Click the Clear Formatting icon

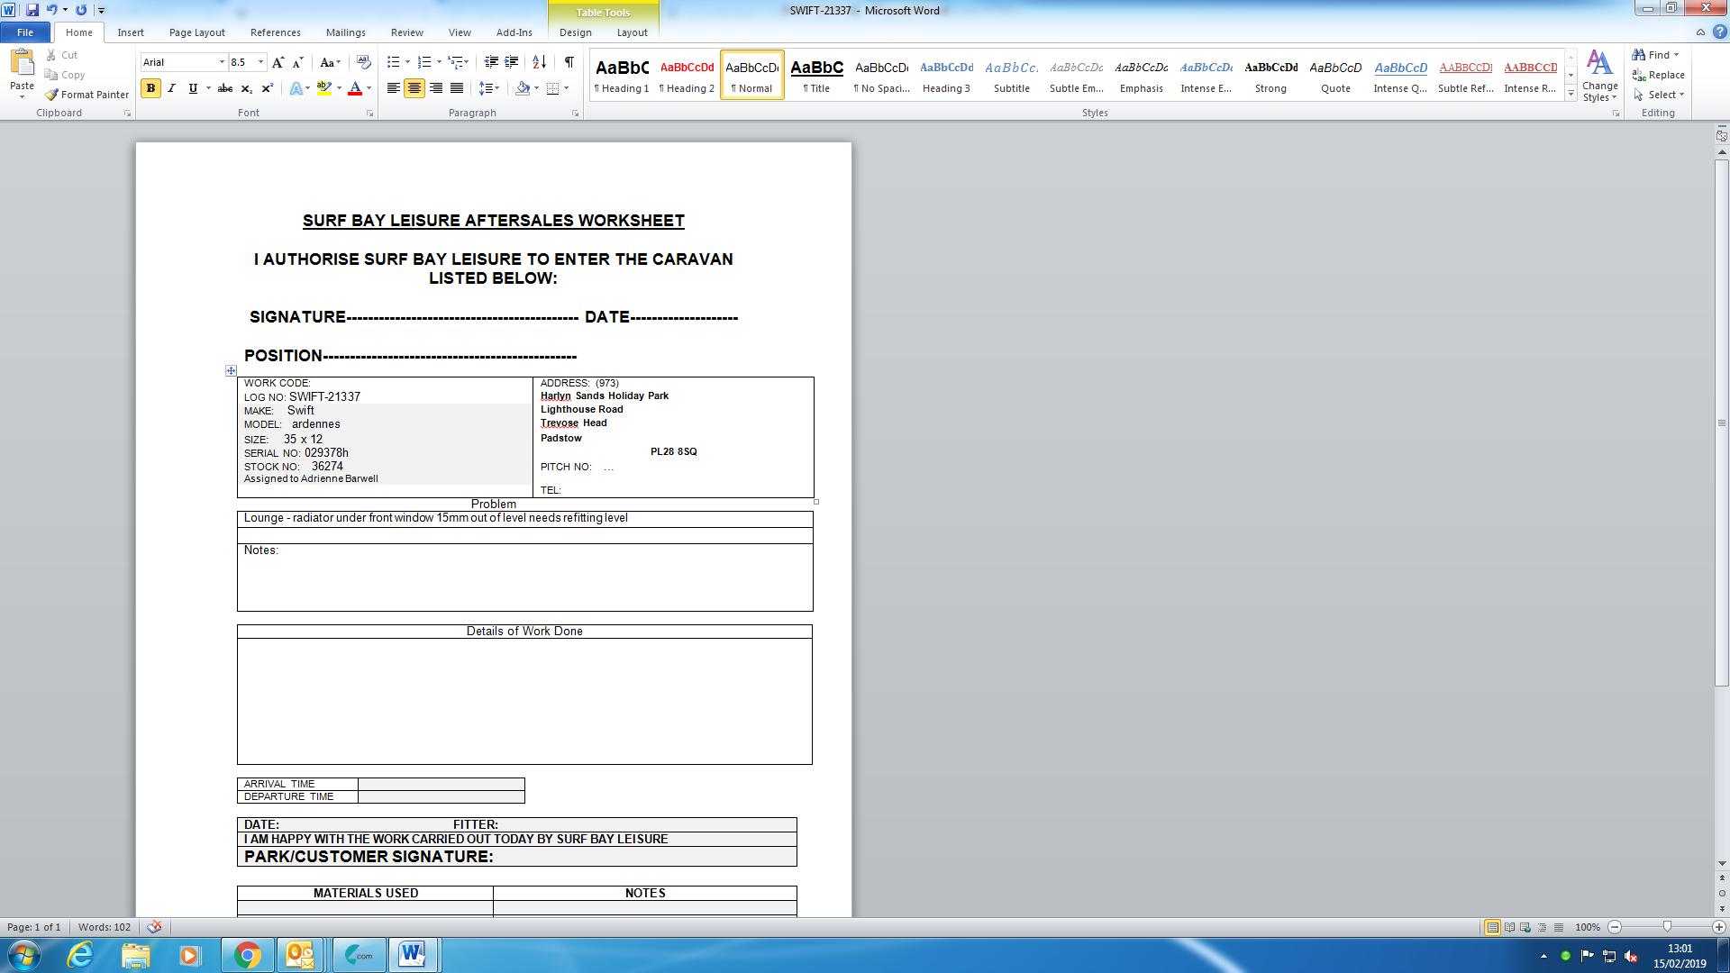364,62
